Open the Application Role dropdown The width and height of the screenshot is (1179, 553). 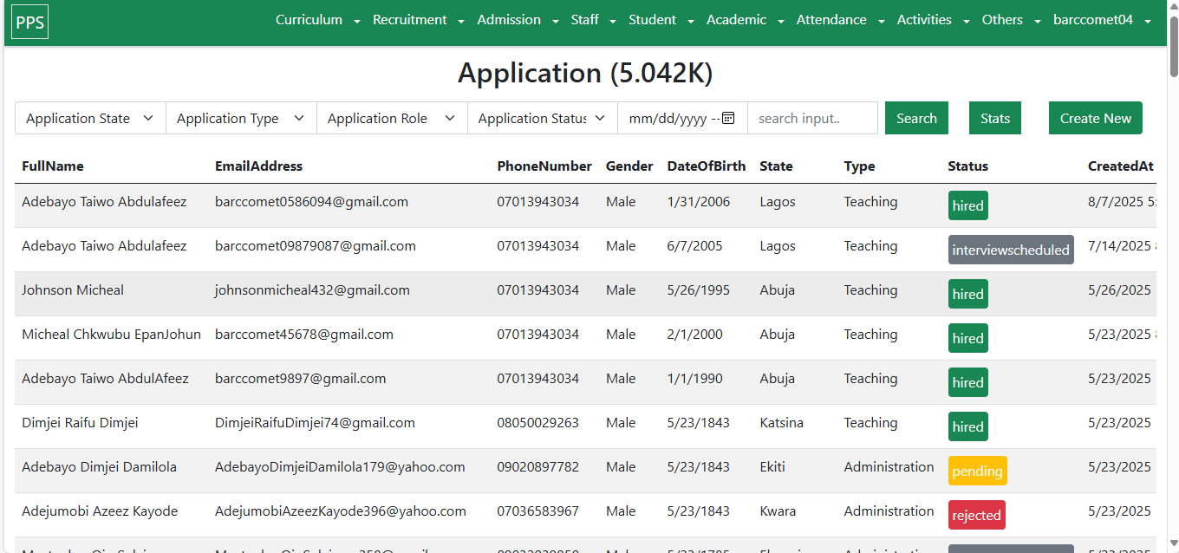click(x=392, y=119)
